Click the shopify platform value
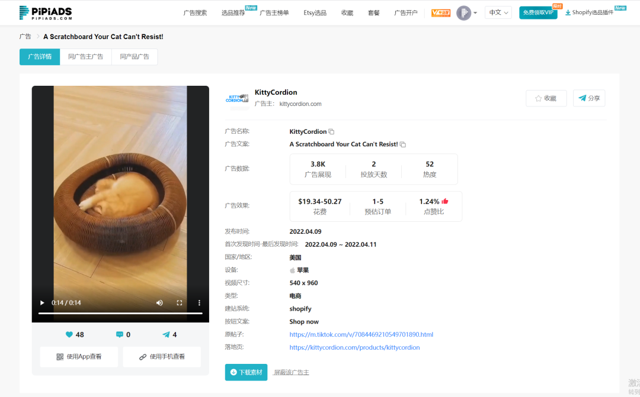Screen dimensions: 640x397 click(x=300, y=309)
